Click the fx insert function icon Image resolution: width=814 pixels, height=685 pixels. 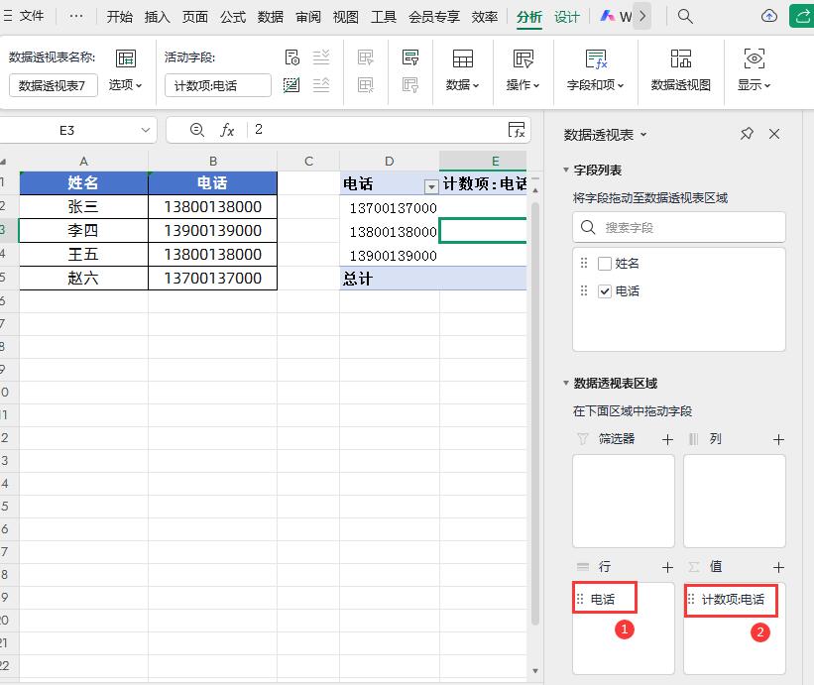227,130
